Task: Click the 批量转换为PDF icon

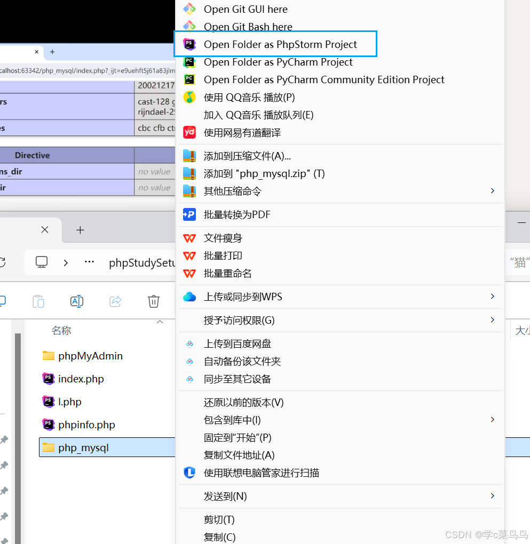Action: coord(189,214)
